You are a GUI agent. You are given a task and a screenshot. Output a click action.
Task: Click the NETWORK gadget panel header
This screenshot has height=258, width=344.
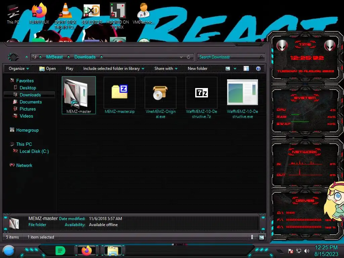(304, 152)
